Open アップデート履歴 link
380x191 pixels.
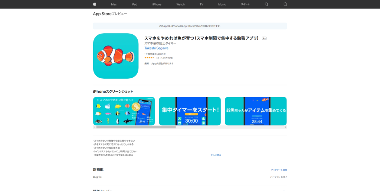(x=279, y=170)
